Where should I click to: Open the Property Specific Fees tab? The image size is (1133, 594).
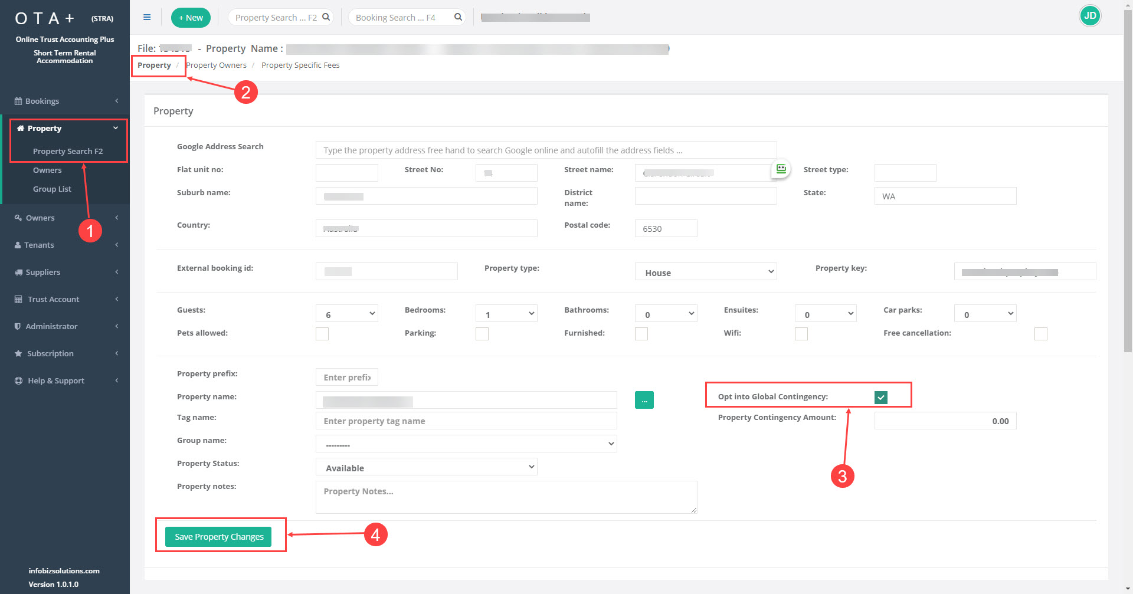[300, 65]
